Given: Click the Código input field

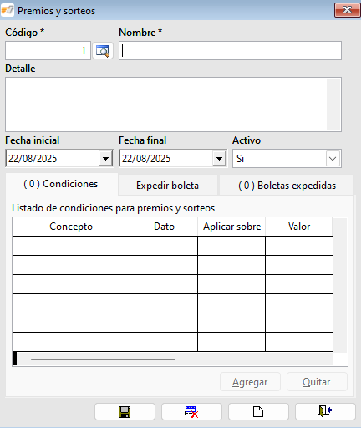Looking at the screenshot, I should click(48, 51).
